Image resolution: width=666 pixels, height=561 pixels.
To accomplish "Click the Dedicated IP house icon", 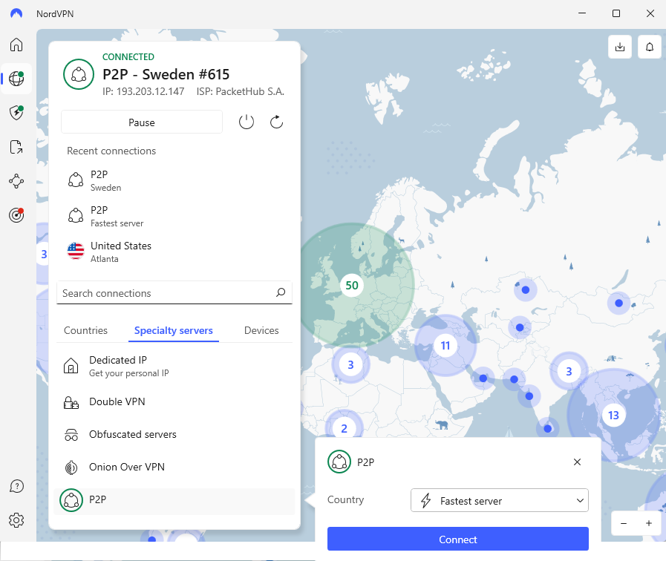I will click(x=71, y=366).
